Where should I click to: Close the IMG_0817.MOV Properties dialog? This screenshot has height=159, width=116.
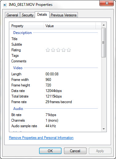click(106, 3)
